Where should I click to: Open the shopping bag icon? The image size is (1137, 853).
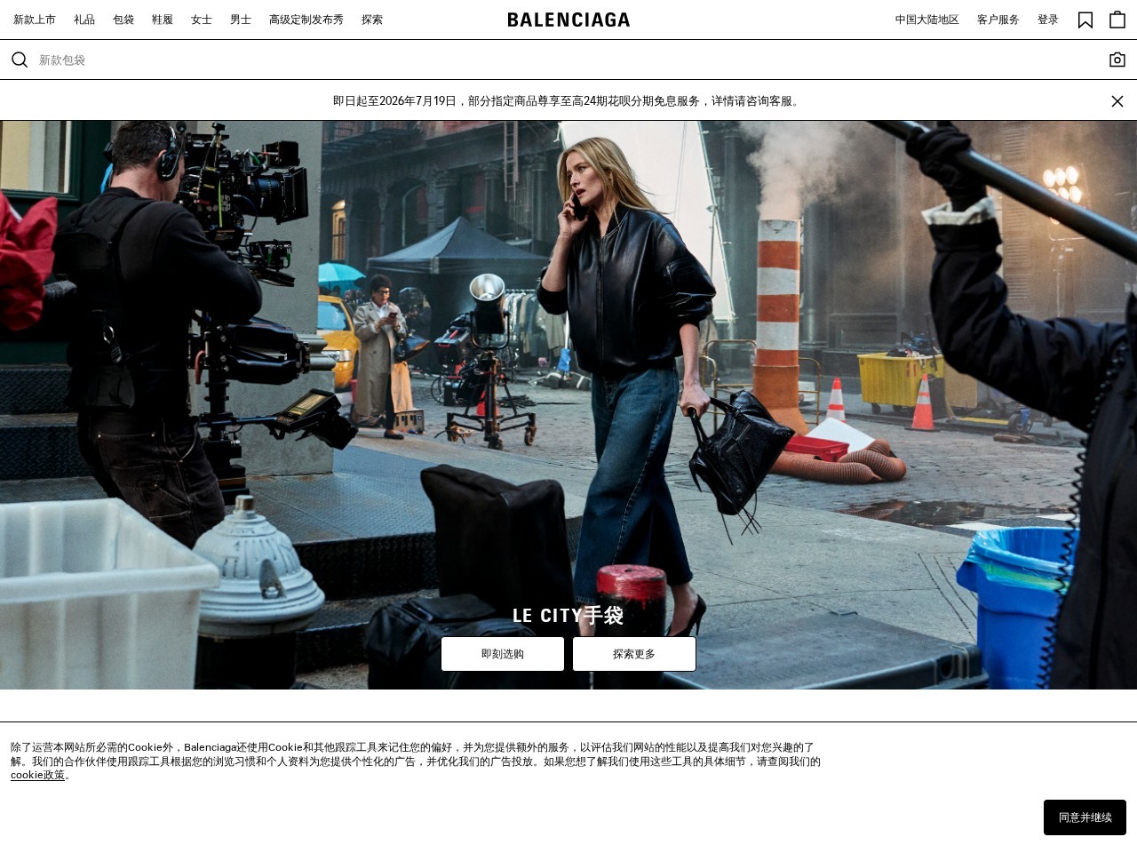(1117, 20)
